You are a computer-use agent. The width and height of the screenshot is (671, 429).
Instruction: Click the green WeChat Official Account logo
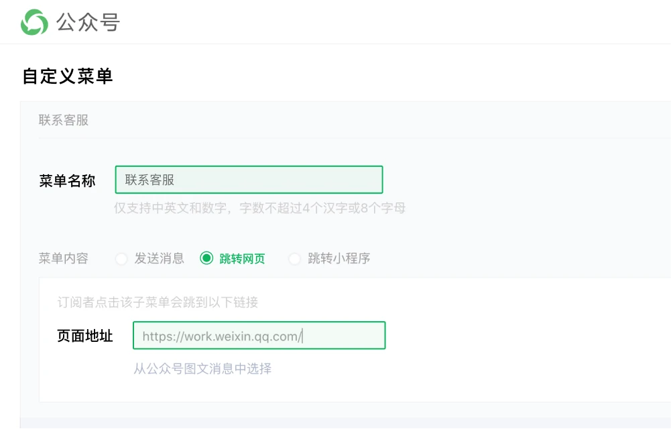[x=34, y=22]
